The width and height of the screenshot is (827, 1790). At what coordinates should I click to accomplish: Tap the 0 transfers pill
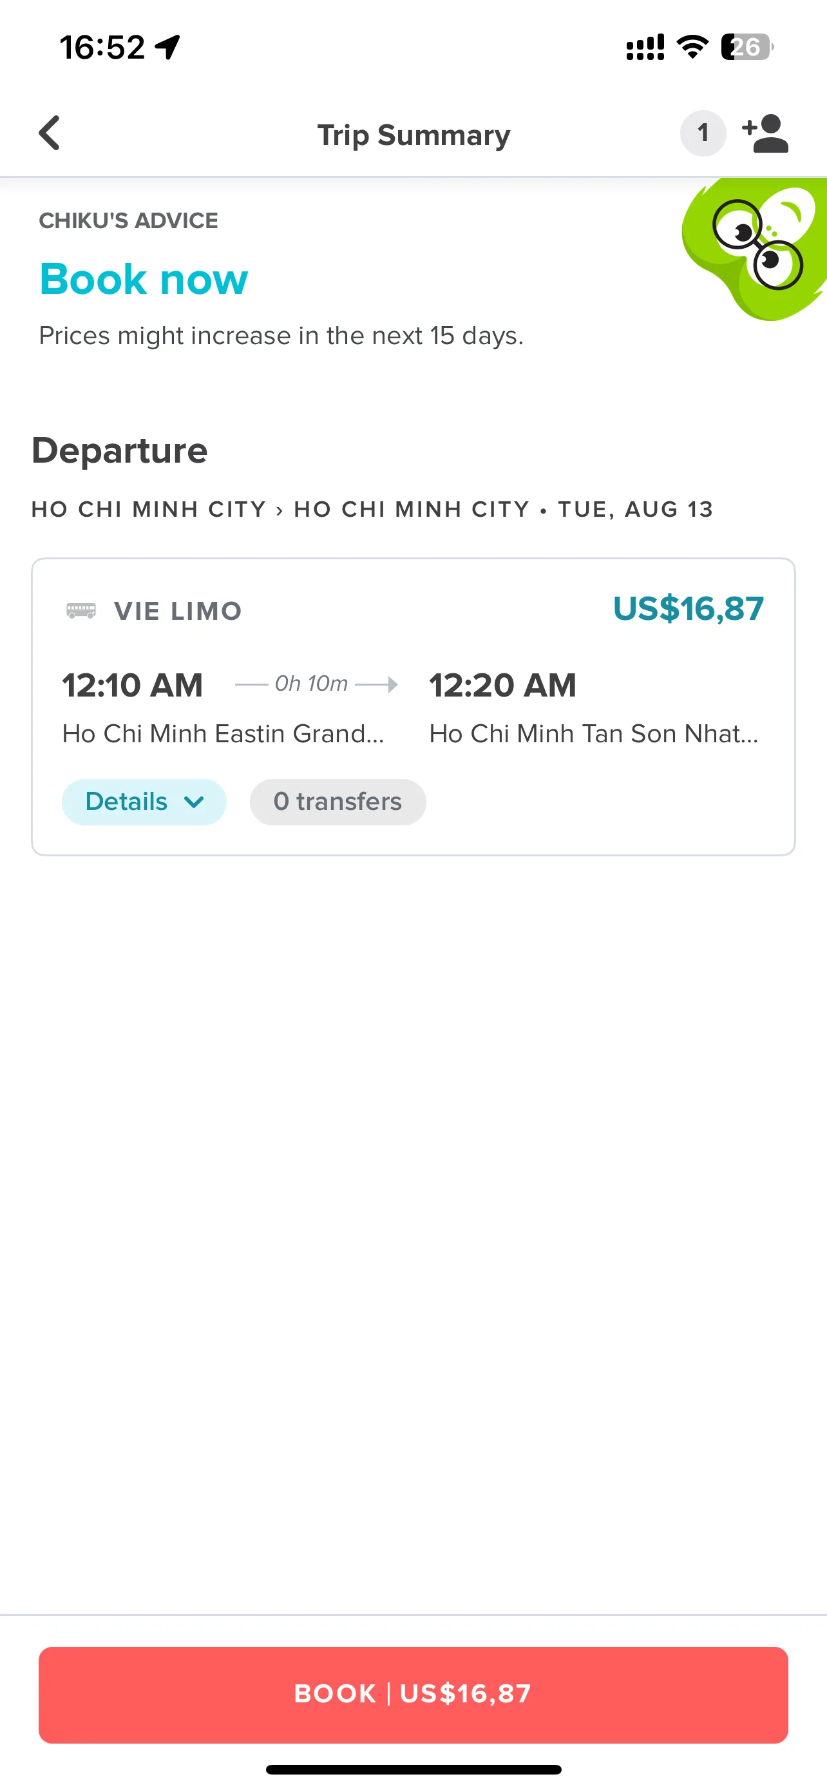[337, 802]
